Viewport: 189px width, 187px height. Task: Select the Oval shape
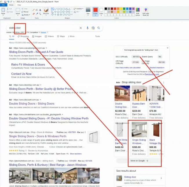pyautogui.click(x=58, y=9)
